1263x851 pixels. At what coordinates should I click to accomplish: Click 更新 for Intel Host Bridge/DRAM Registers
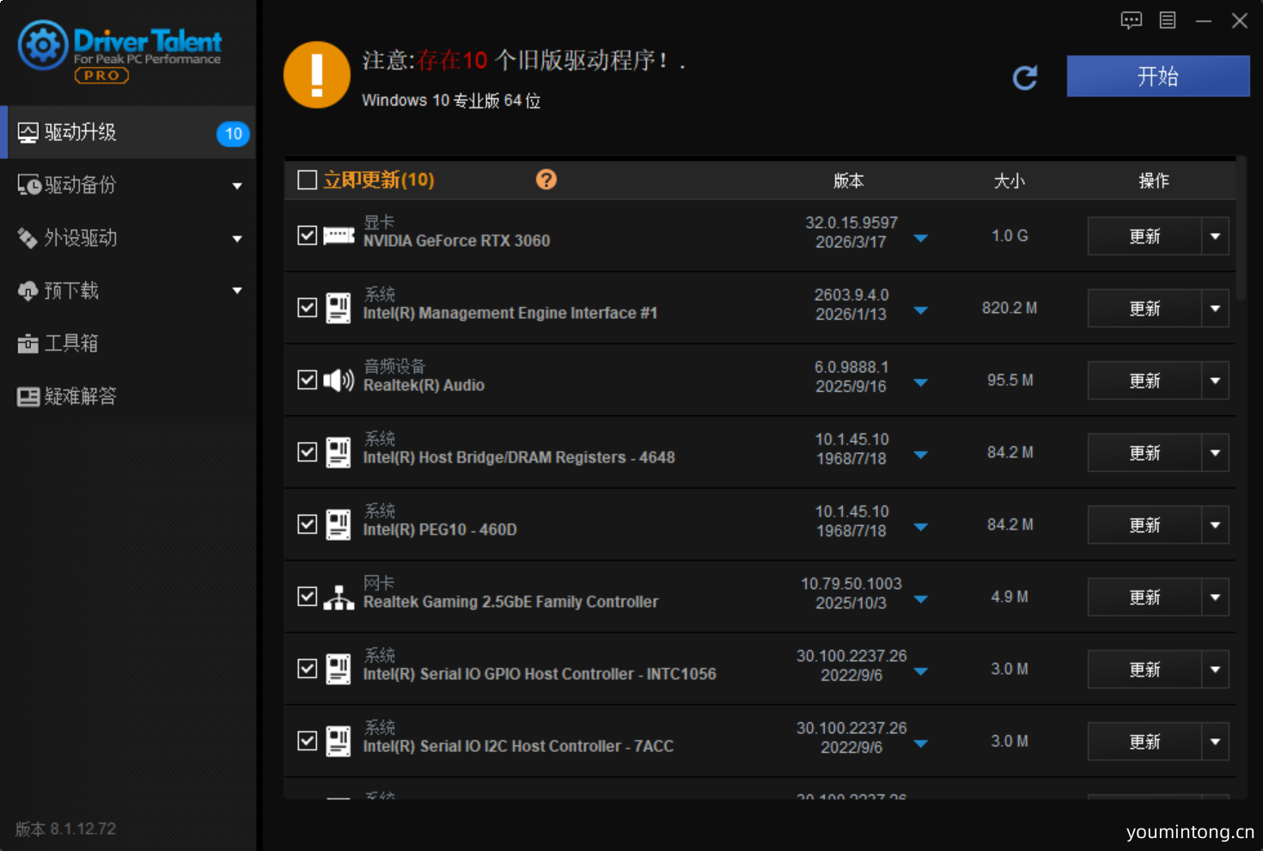tap(1144, 453)
